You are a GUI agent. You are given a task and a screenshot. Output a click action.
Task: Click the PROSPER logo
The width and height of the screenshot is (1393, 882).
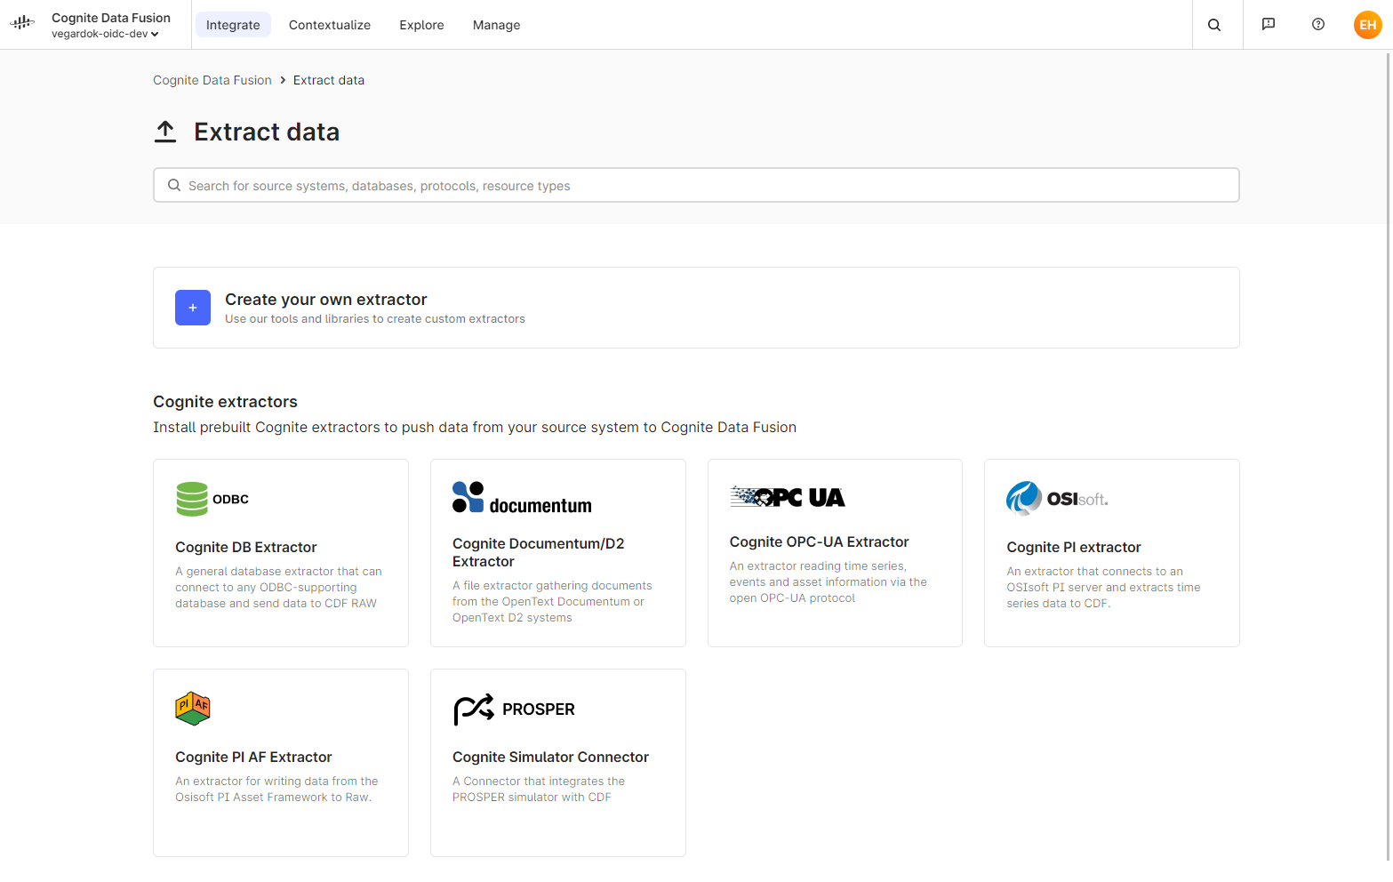pyautogui.click(x=514, y=709)
